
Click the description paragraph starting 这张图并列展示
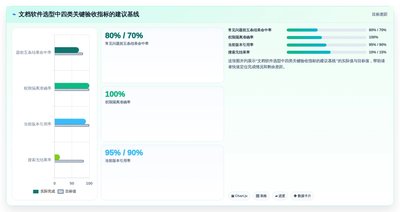307,64
